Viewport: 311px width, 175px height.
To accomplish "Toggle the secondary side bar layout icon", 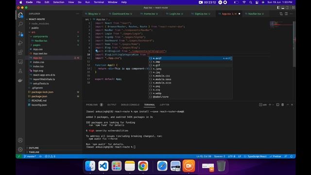I will pos(287,8).
